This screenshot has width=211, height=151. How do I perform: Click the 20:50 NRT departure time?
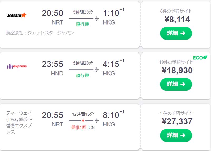pyautogui.click(x=52, y=13)
